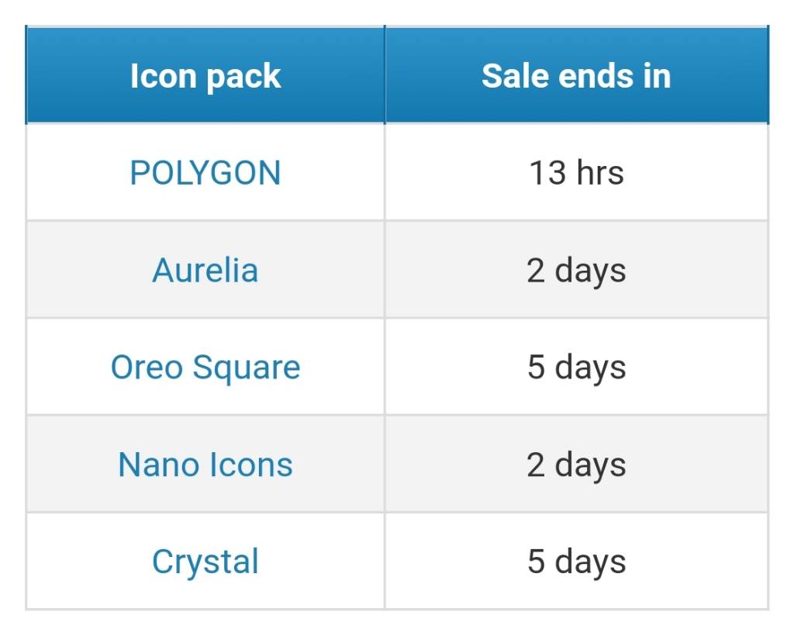Select the '2 days' cell next to Aurelia
The width and height of the screenshot is (794, 643).
point(577,270)
